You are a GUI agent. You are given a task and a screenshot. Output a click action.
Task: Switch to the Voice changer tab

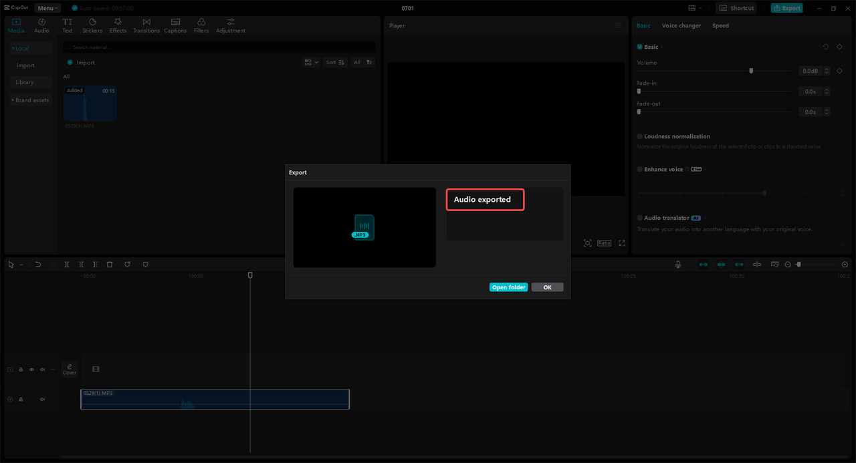(681, 25)
